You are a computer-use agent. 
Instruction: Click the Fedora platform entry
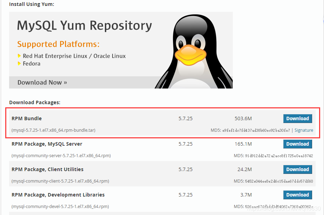pyautogui.click(x=31, y=64)
